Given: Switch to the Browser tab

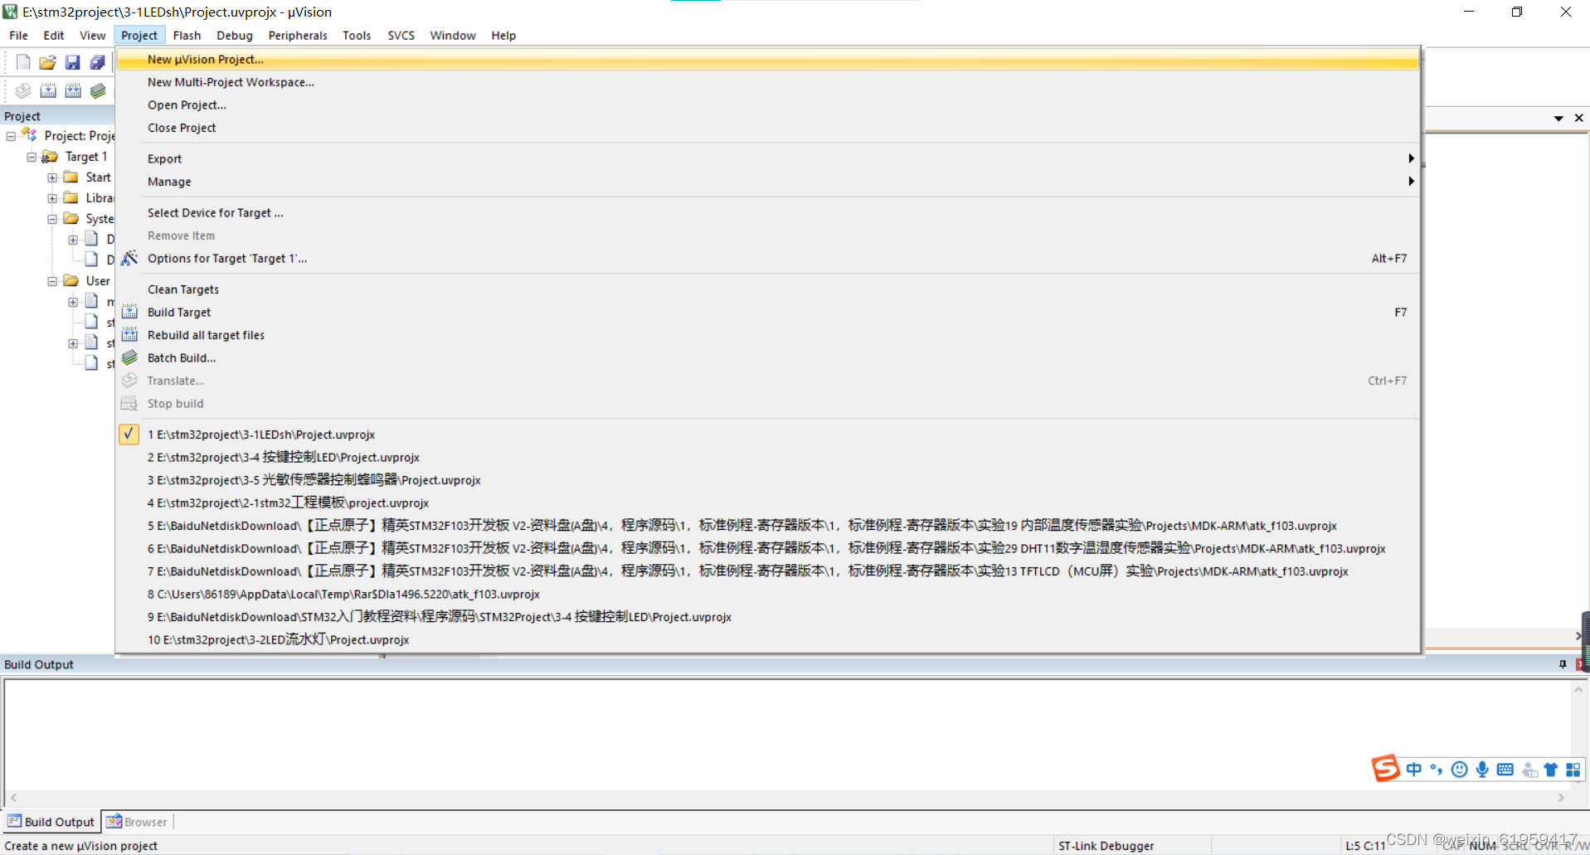Looking at the screenshot, I should 137,822.
